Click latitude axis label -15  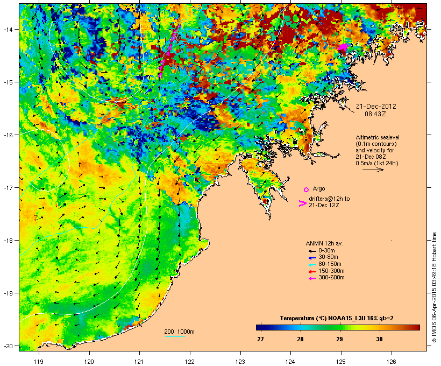(8, 82)
